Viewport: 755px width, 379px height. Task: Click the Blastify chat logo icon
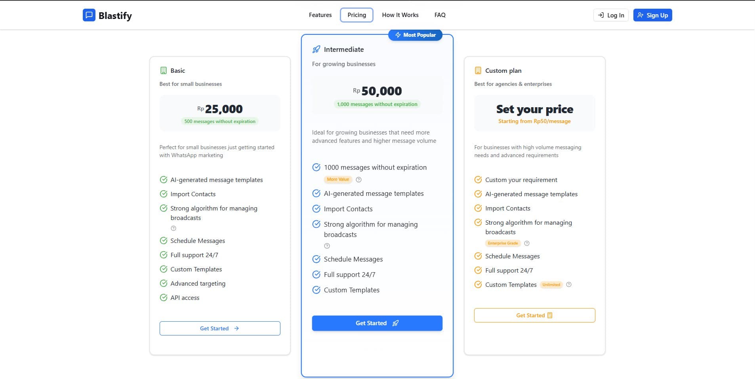coord(89,15)
